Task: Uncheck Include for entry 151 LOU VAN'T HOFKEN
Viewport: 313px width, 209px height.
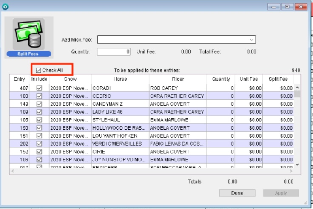Action: [x=39, y=136]
